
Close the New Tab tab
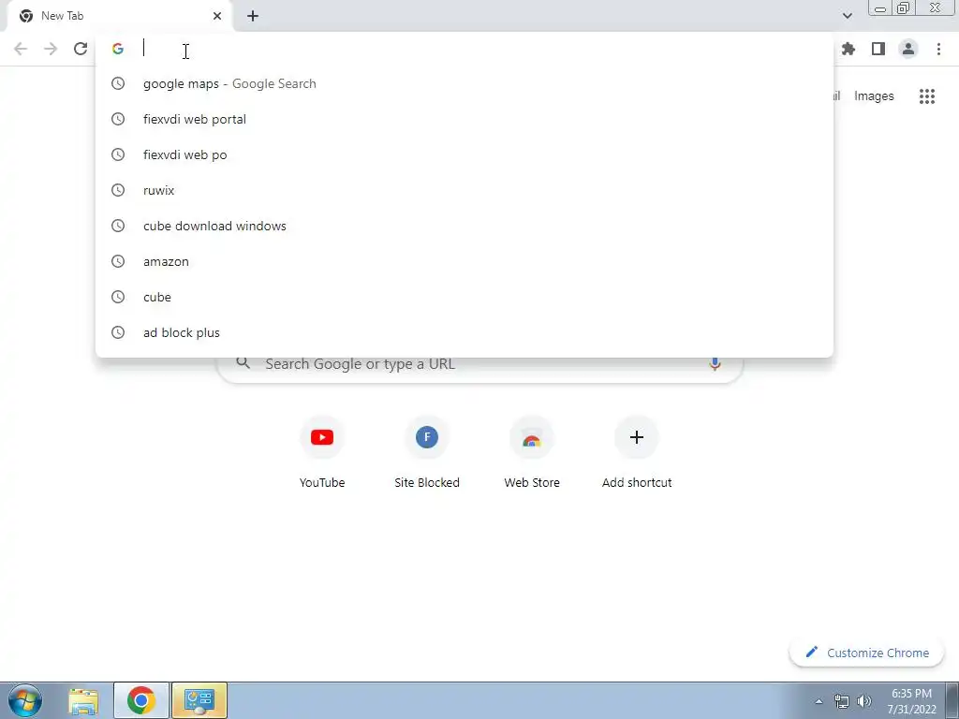click(x=217, y=16)
